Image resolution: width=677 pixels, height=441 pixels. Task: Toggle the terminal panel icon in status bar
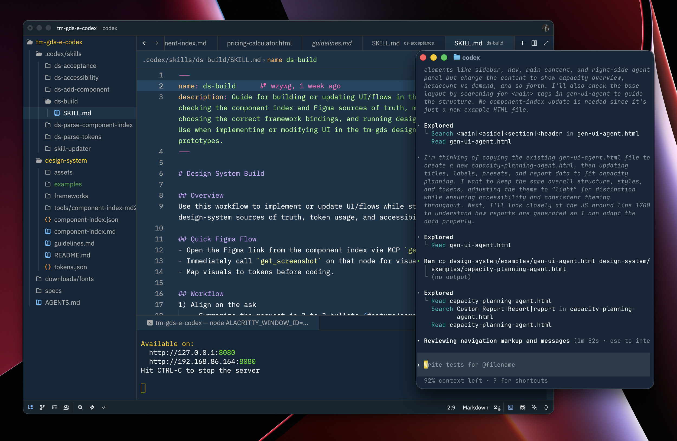[x=511, y=407]
